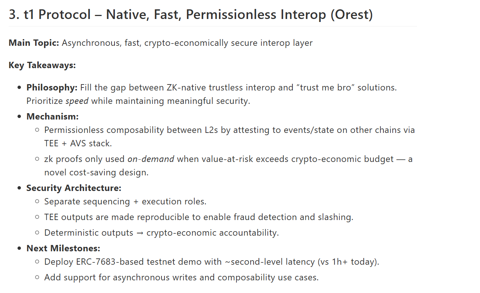Click the italic word "speed"
This screenshot has height=293, width=480.
[77, 101]
